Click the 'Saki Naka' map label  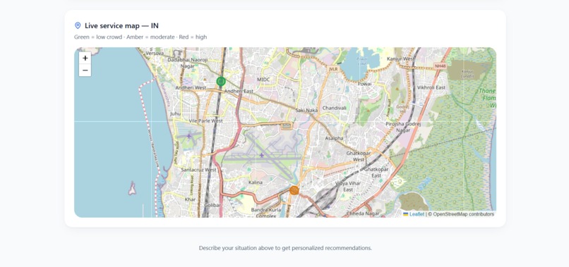[306, 110]
